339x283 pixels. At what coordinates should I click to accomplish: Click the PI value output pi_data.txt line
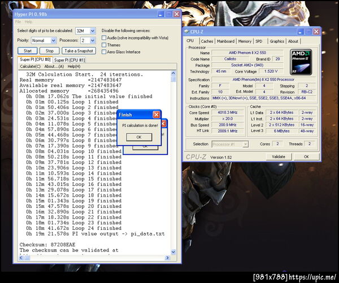pos(95,234)
